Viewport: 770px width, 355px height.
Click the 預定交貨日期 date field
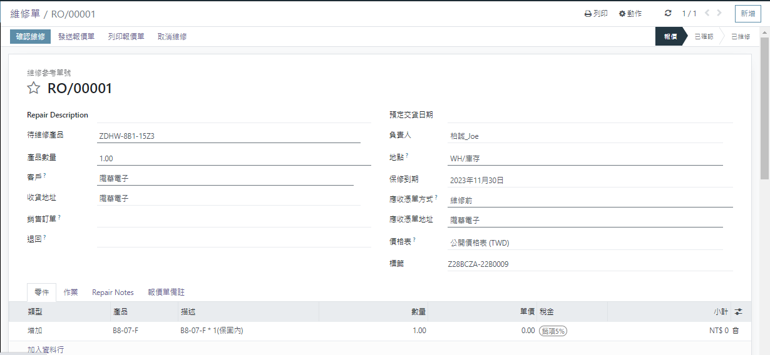tap(585, 115)
